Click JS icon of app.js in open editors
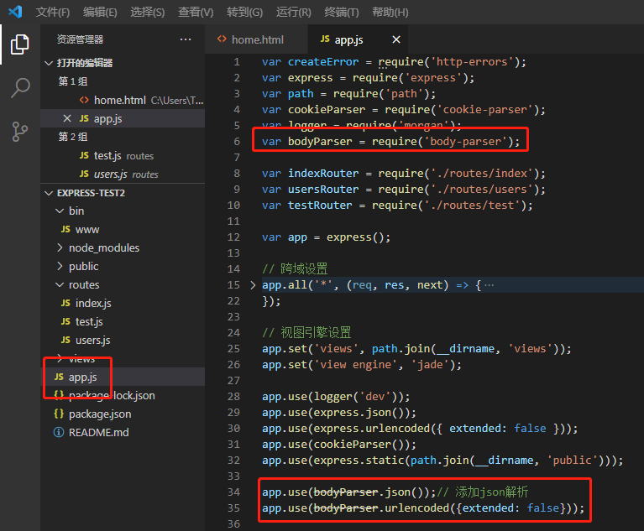 click(84, 118)
